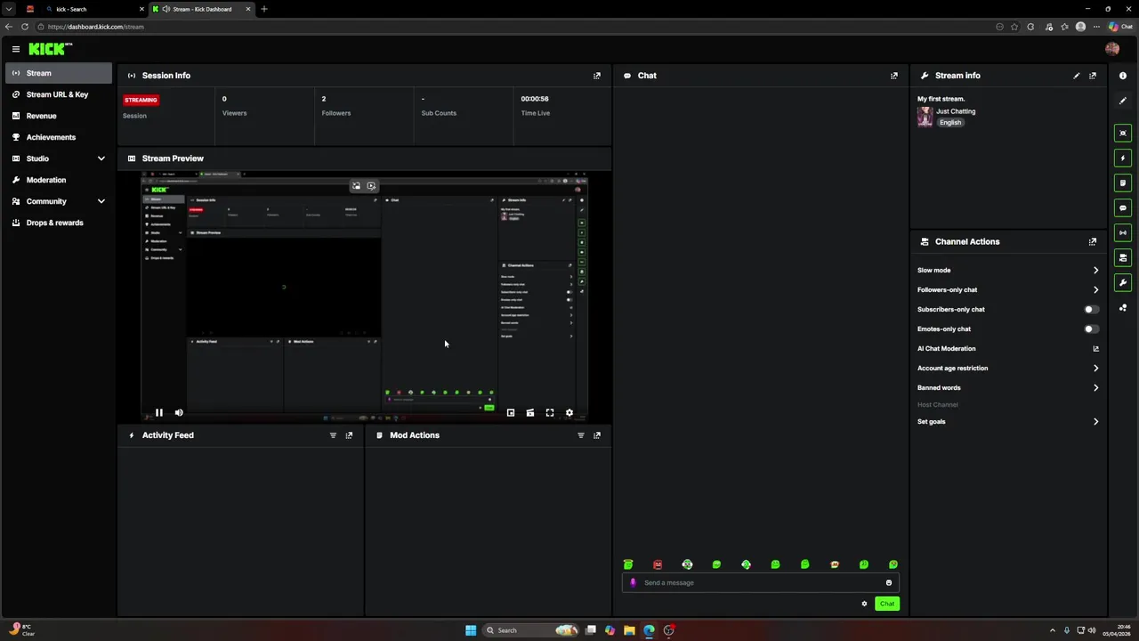Toggle Stream Preview panel from the right rail
This screenshot has height=641, width=1139.
(1123, 133)
